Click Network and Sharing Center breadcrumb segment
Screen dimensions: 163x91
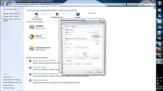click(49, 5)
